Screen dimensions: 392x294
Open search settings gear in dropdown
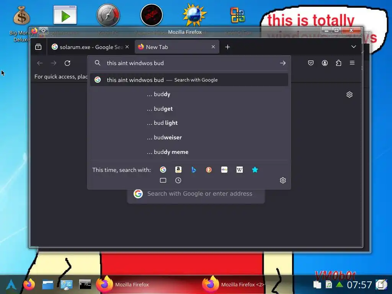(283, 180)
